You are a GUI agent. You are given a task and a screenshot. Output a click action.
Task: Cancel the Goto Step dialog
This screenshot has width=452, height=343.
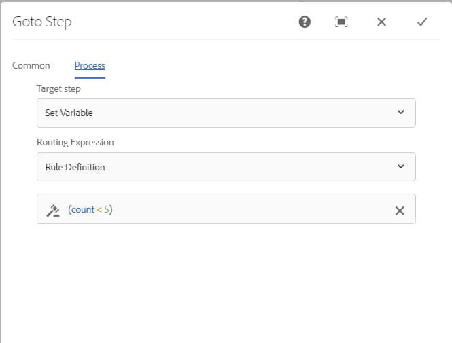381,22
